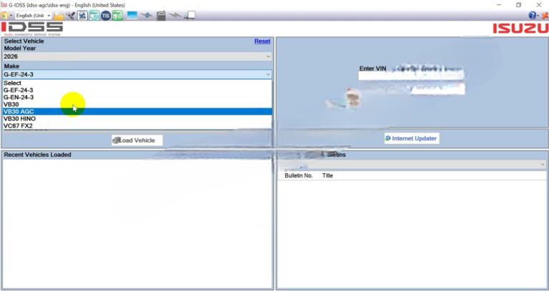Screen dimensions: 549x291
Task: Open the English language dropdown in the toolbar
Action: pos(34,16)
